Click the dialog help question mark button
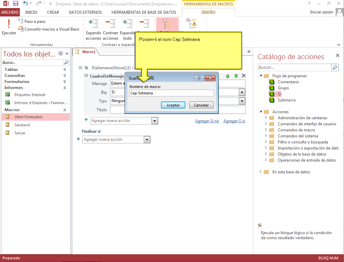Image resolution: width=344 pixels, height=262 pixels. point(199,78)
